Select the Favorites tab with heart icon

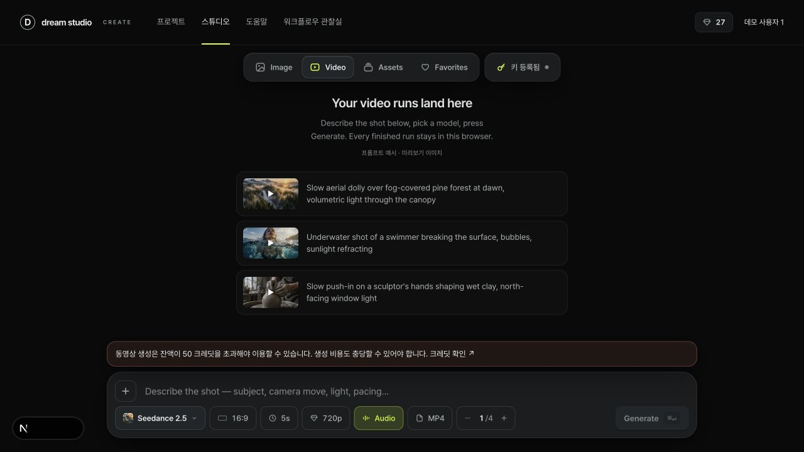[x=444, y=67]
